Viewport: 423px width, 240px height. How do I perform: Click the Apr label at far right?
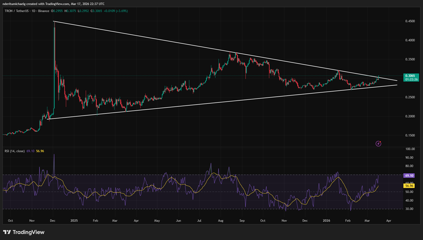pos(388,220)
